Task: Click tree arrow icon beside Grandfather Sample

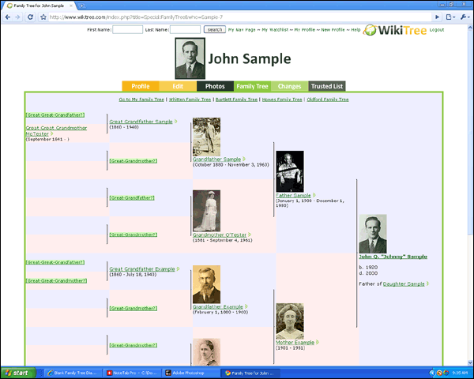Action: click(x=244, y=159)
